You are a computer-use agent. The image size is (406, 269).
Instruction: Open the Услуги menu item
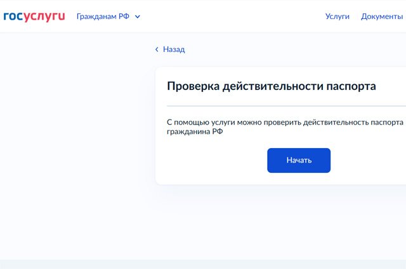[x=337, y=16]
